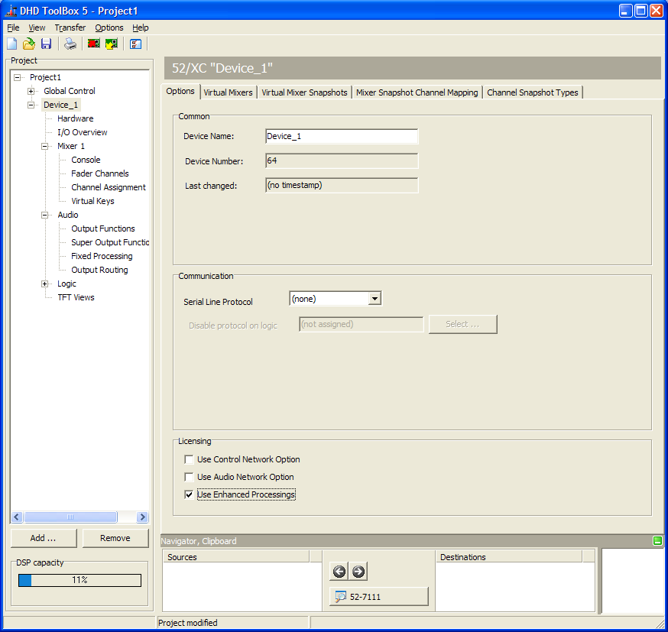This screenshot has height=632, width=668.
Task: Open the Serial Line Protocol dropdown
Action: click(375, 299)
